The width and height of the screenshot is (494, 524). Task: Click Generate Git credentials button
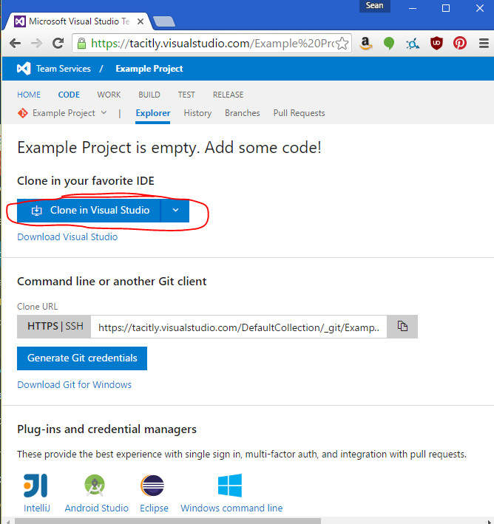[82, 358]
